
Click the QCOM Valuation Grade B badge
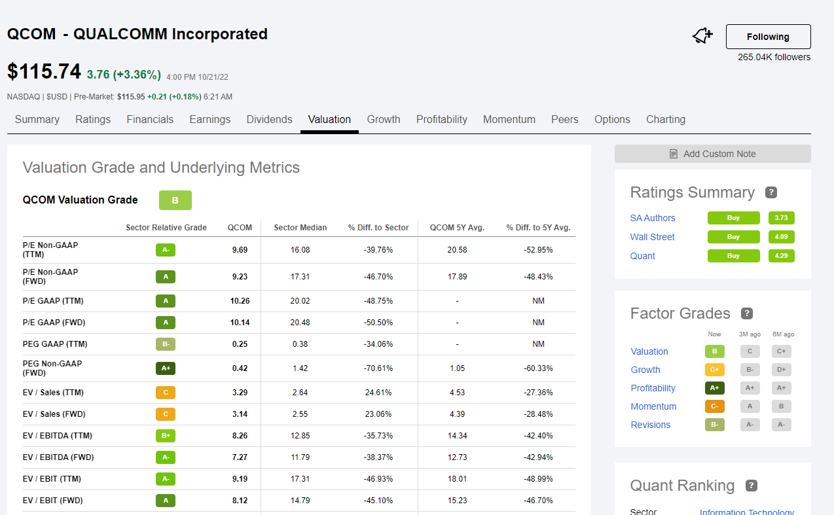(175, 200)
